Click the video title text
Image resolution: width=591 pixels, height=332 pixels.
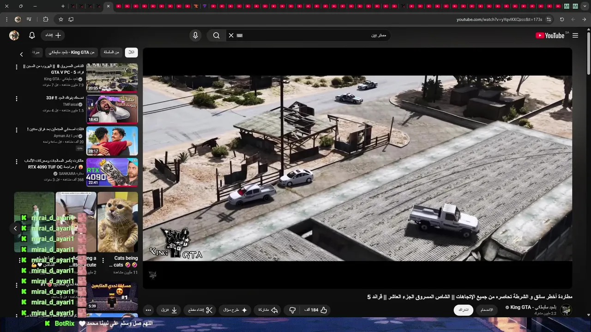470,296
